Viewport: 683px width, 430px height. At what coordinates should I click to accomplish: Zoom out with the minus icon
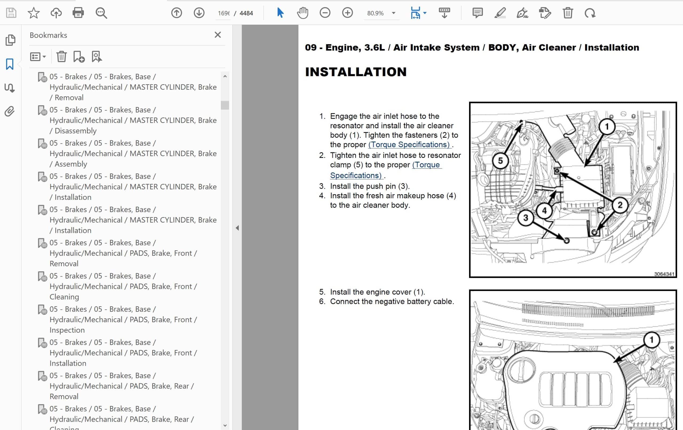coord(325,13)
